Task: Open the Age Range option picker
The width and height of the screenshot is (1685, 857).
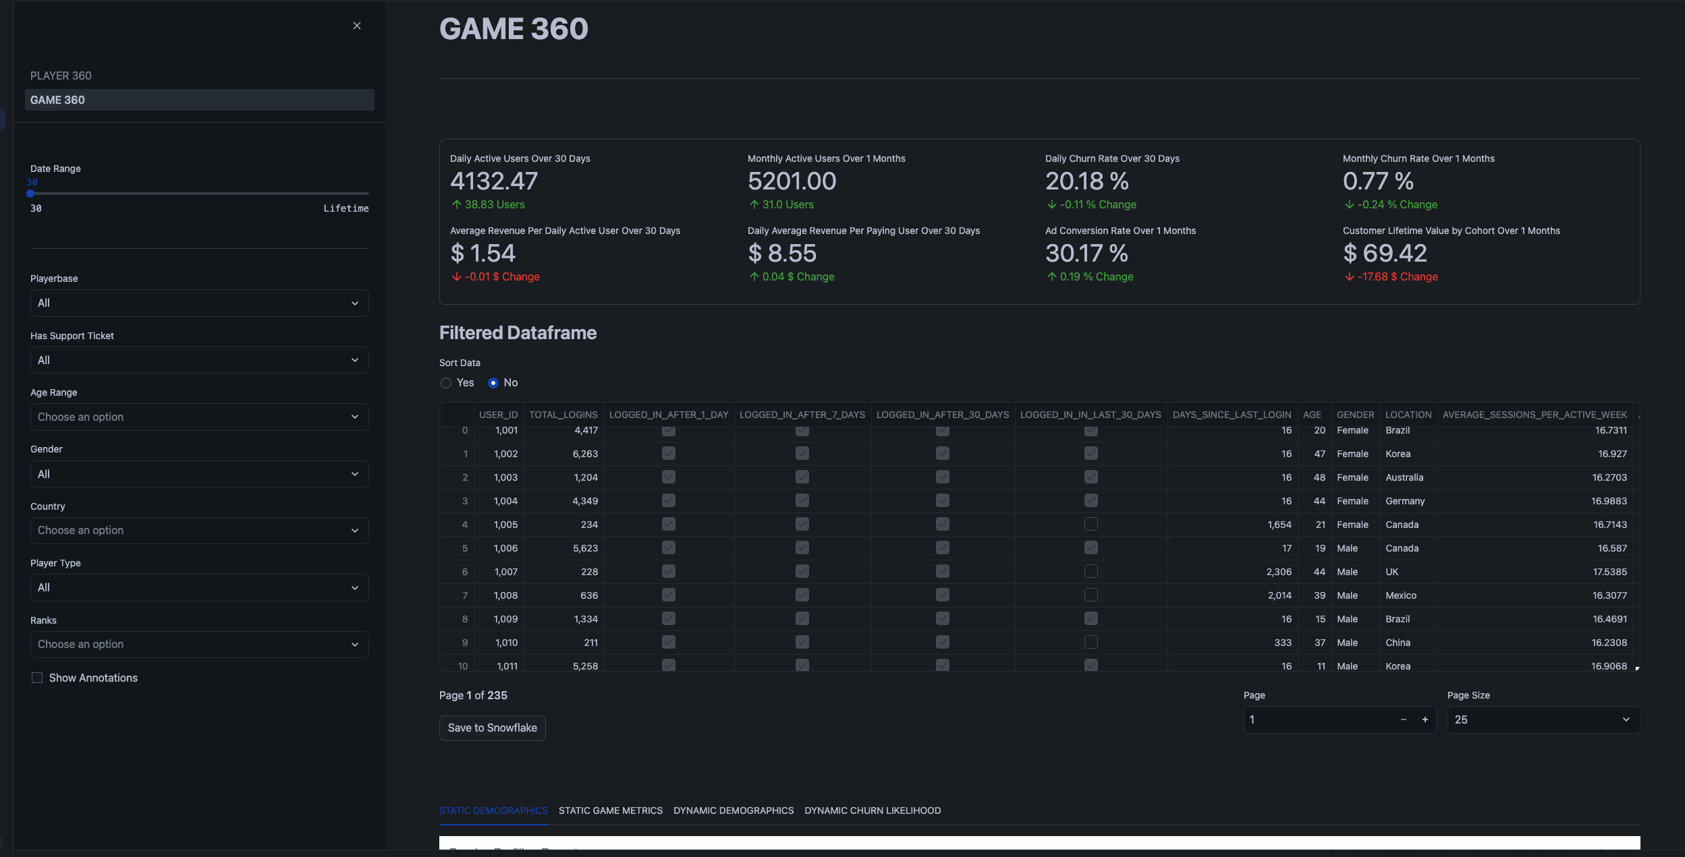Action: [x=199, y=417]
